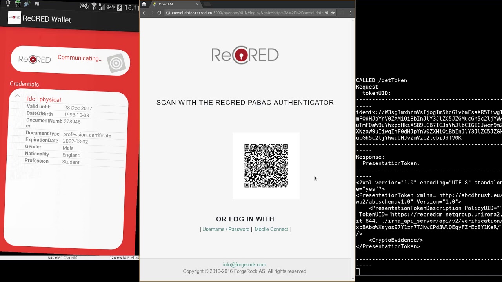
Task: Click info@forgerock.com email link
Action: (245, 264)
